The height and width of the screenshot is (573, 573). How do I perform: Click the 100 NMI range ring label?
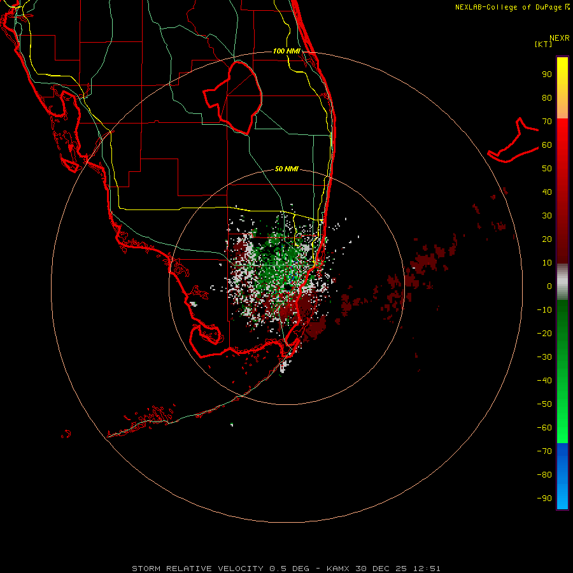pos(286,51)
